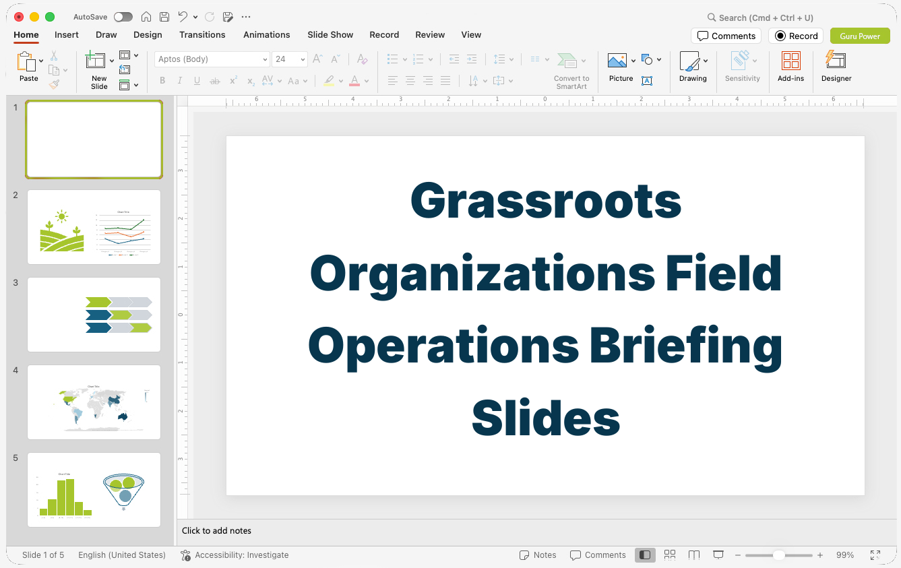This screenshot has height=568, width=901.
Task: Click the Record button beside Comments
Action: click(x=796, y=36)
